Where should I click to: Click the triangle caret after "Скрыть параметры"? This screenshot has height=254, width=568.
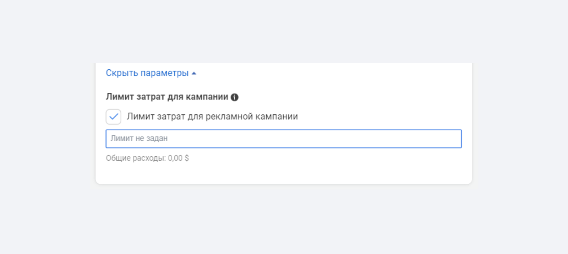coord(194,74)
